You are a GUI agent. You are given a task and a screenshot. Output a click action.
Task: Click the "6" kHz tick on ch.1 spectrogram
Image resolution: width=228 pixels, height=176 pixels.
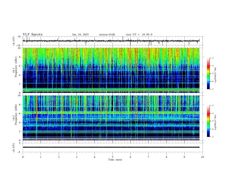click(20, 66)
